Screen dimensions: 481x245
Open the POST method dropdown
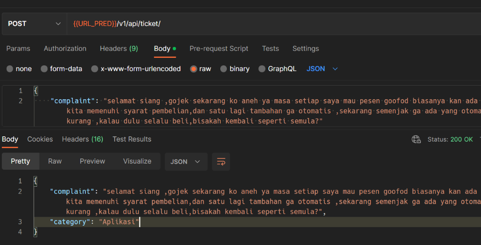point(34,24)
